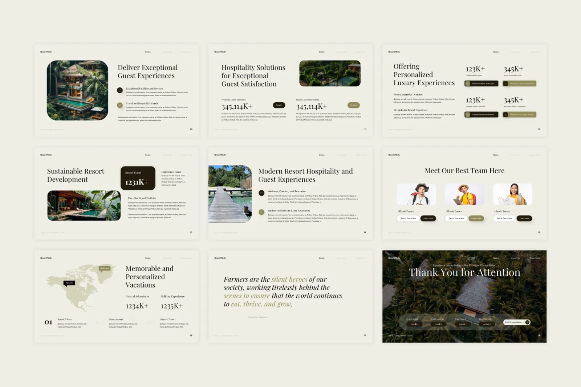Click the 1234K+ Coastal Adventures figure
The image size is (581, 387).
tap(137, 306)
